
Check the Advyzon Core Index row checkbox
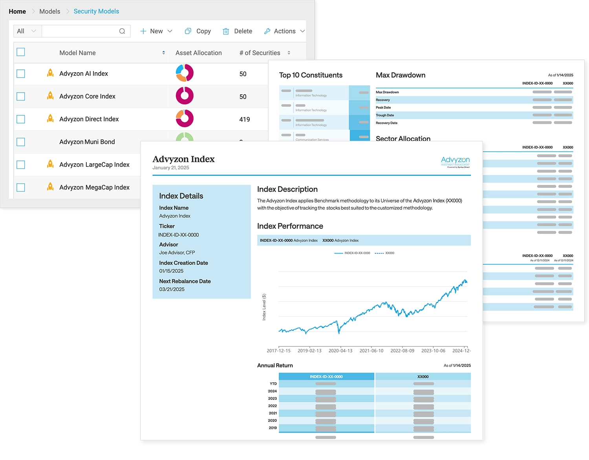[x=21, y=97]
